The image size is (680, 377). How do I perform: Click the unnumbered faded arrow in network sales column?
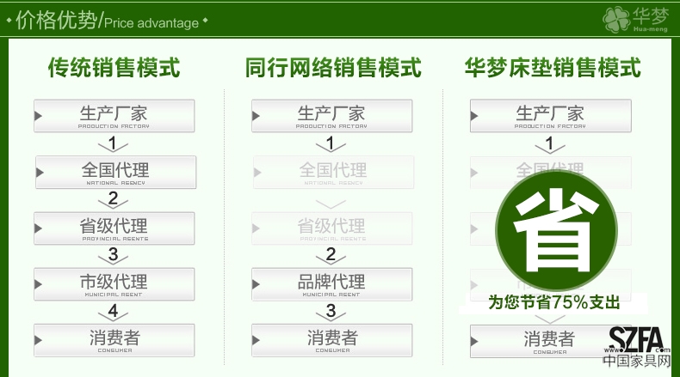click(331, 203)
